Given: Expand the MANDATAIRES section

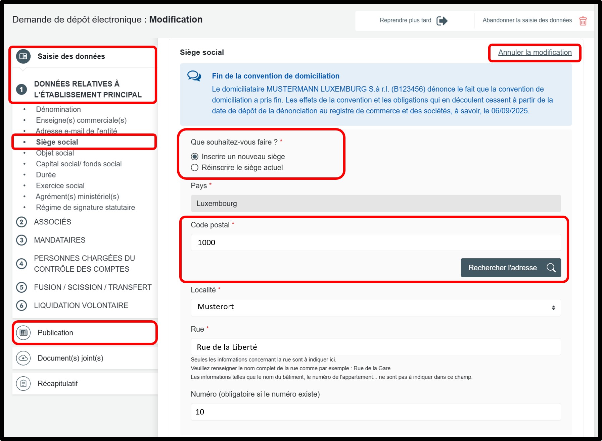Looking at the screenshot, I should pos(60,240).
